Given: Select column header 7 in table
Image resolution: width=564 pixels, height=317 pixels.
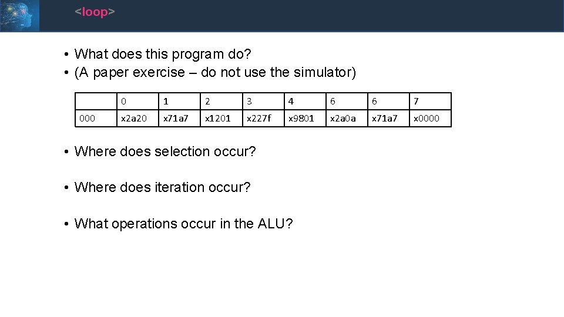Looking at the screenshot, I should click(430, 102).
